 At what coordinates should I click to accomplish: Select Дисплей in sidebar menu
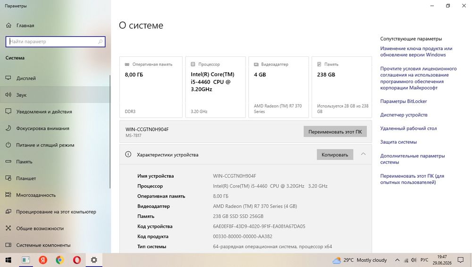55,78
